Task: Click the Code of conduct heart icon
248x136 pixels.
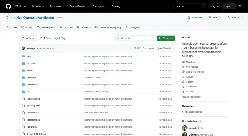Action: 183,72
